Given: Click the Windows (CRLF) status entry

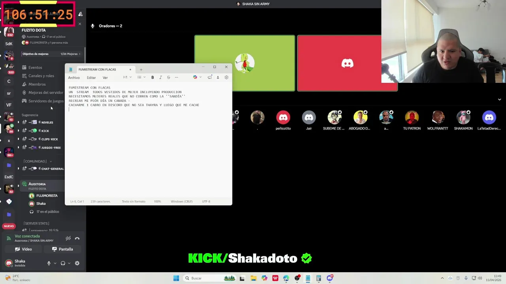Looking at the screenshot, I should 181,202.
